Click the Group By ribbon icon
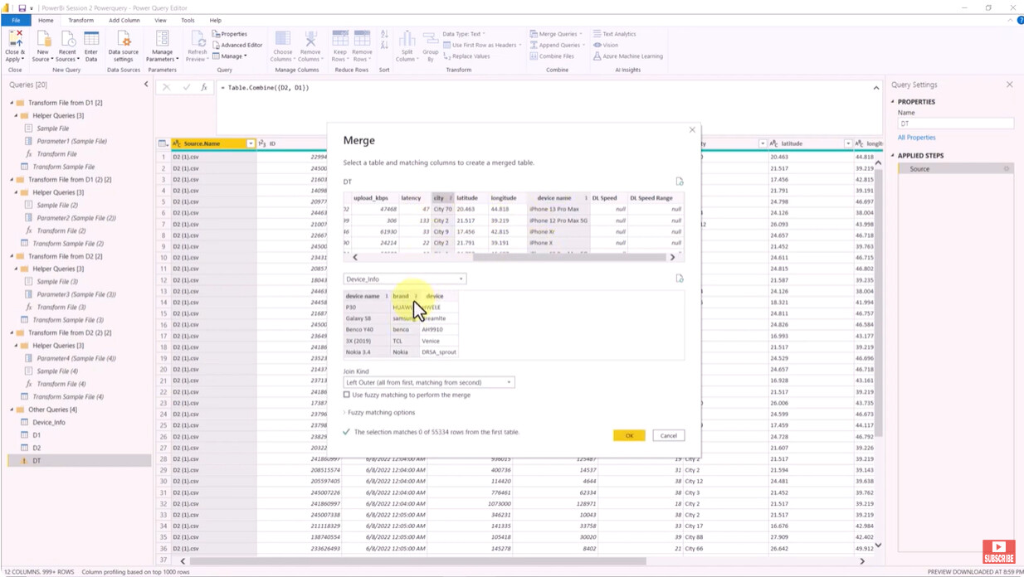Image resolution: width=1024 pixels, height=577 pixels. coord(430,40)
